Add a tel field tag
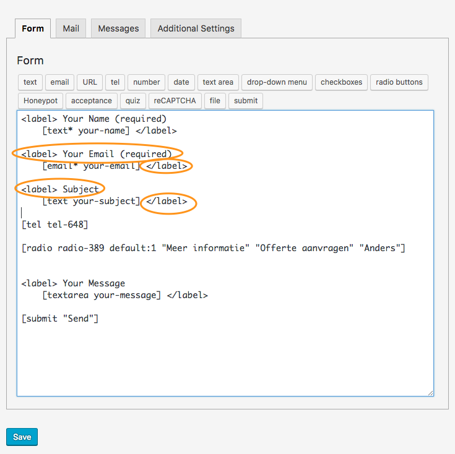Screen dimensions: 455x454 coord(115,82)
